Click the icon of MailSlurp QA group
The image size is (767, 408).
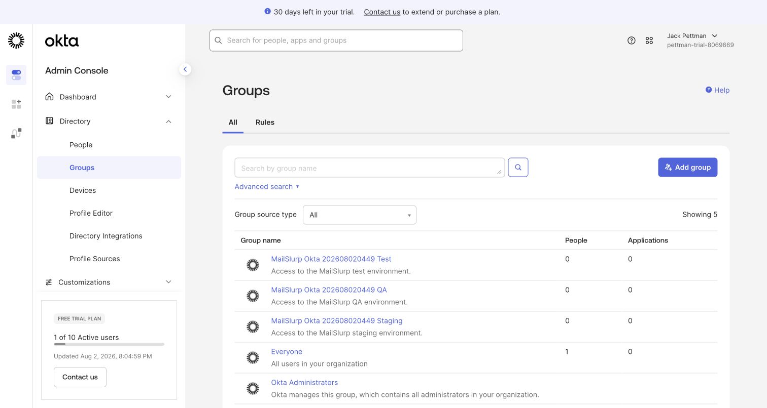tap(253, 296)
